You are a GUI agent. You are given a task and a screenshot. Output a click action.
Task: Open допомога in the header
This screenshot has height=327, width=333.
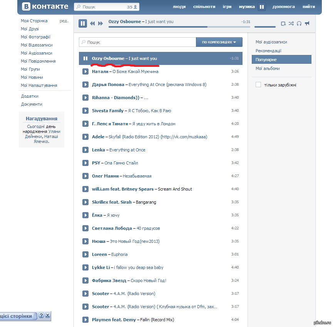click(x=283, y=7)
